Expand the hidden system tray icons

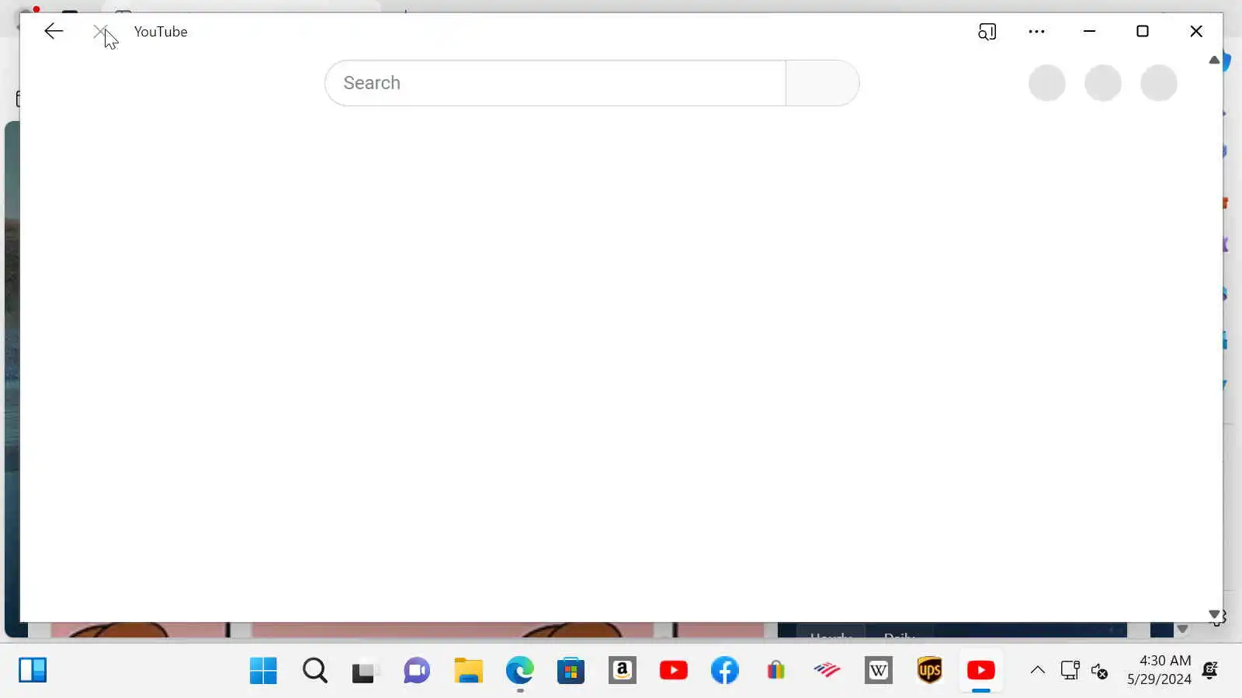pos(1038,670)
